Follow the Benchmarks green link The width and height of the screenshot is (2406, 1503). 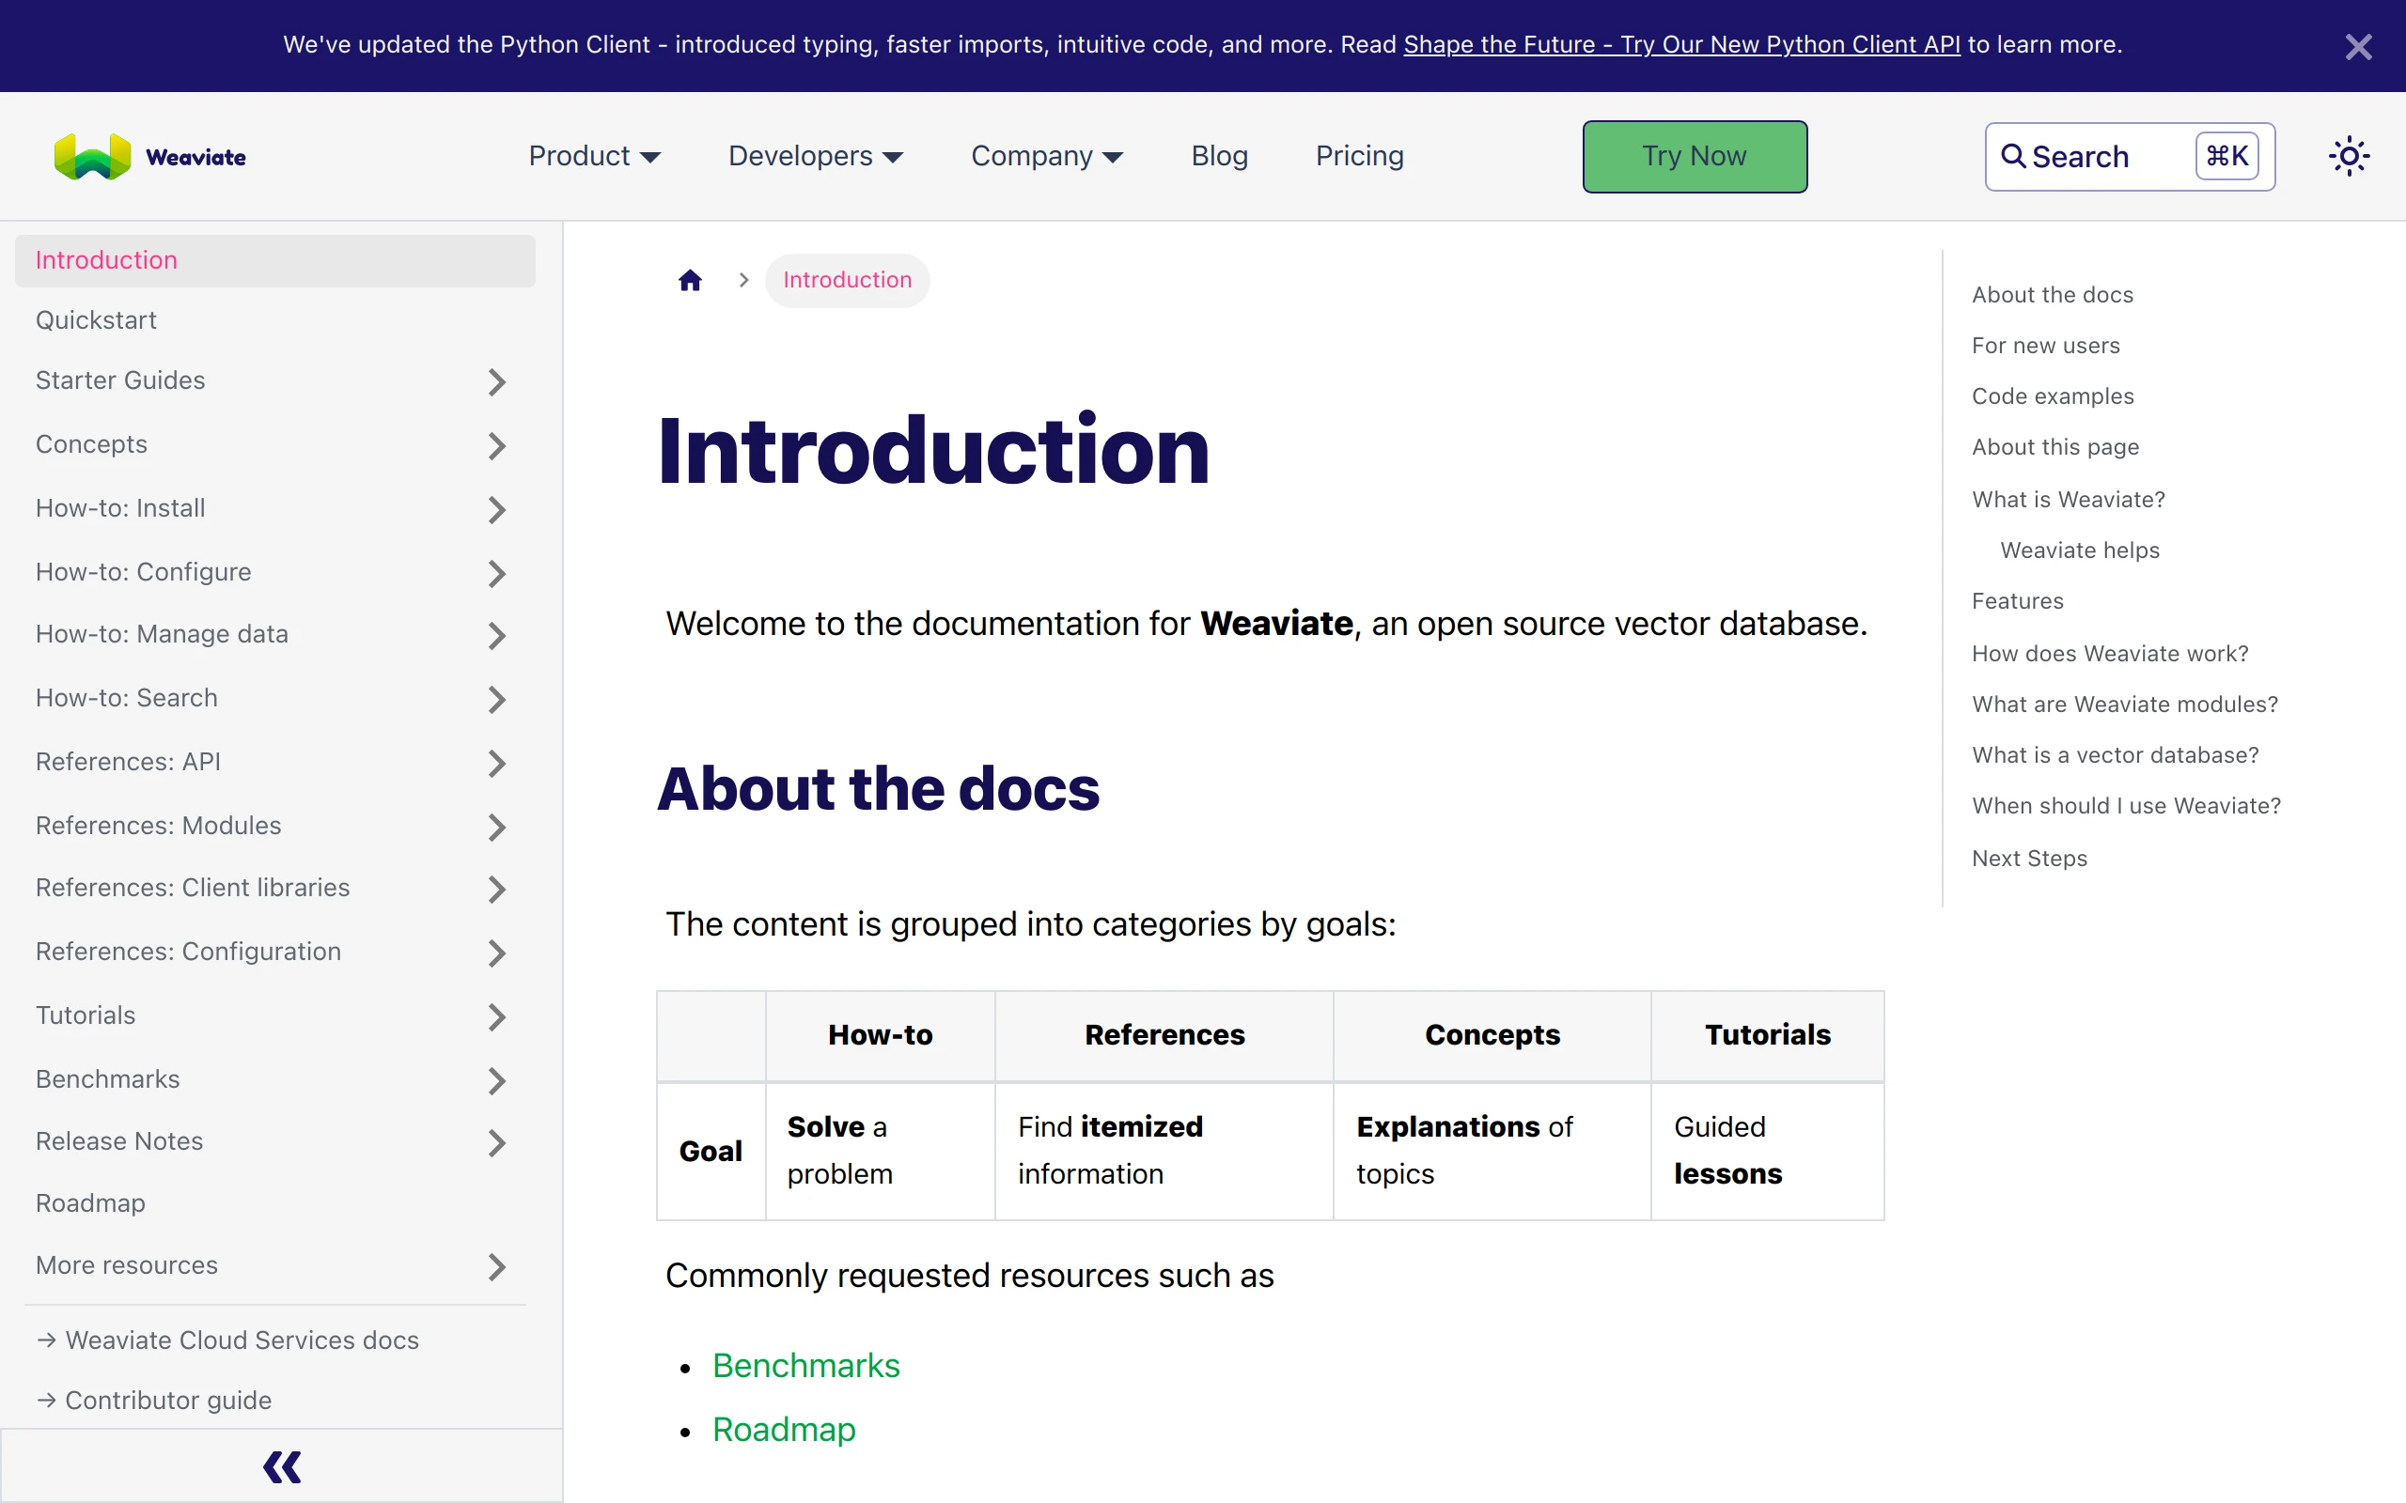[805, 1365]
